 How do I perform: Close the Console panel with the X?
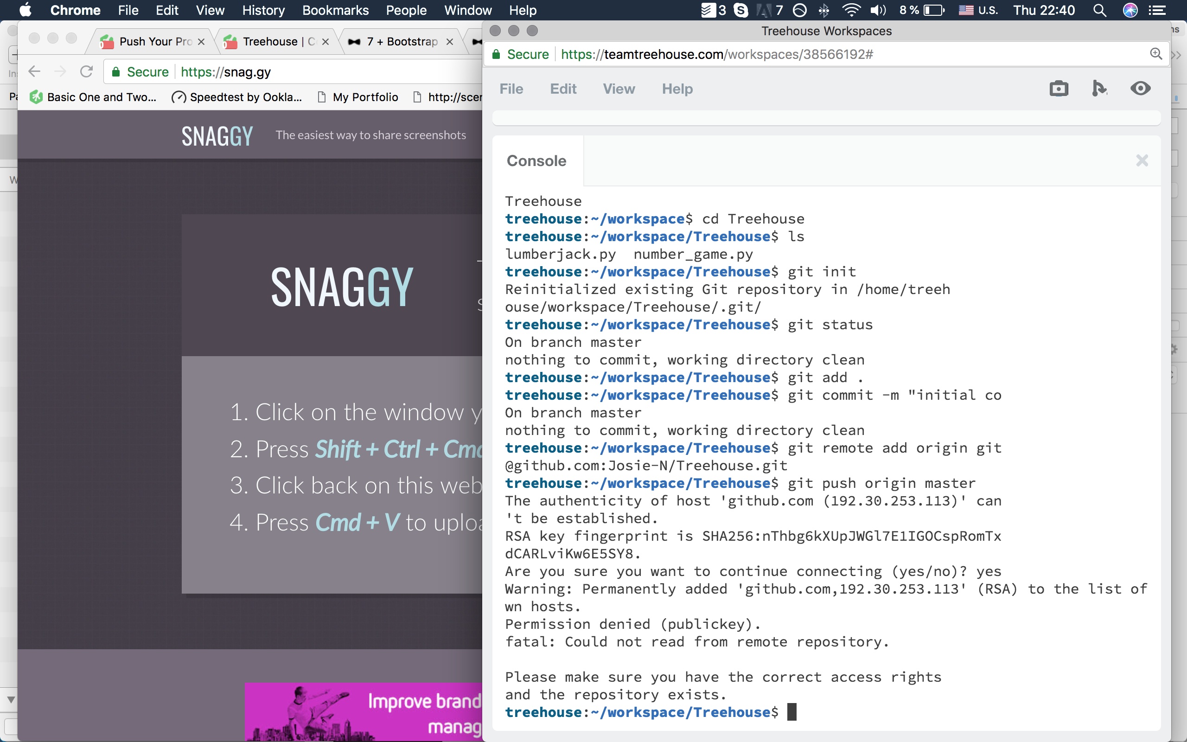(x=1142, y=160)
